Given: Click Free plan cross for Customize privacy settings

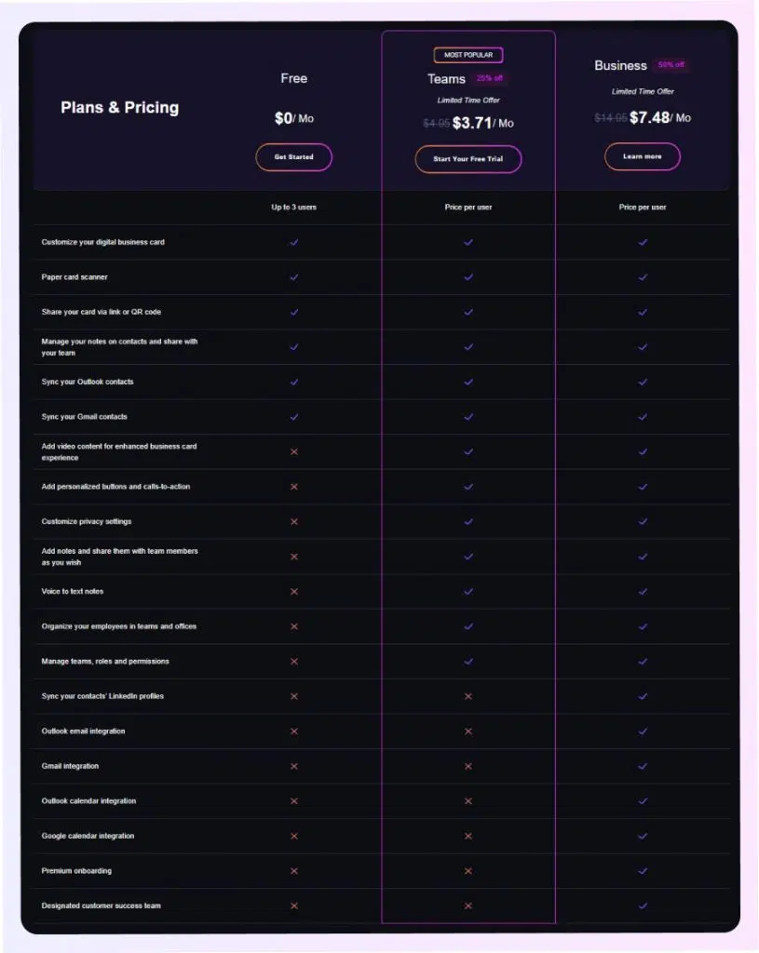Looking at the screenshot, I should pyautogui.click(x=293, y=521).
